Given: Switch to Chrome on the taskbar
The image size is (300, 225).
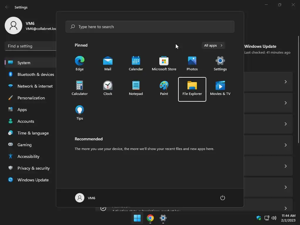Looking at the screenshot, I should tap(150, 218).
